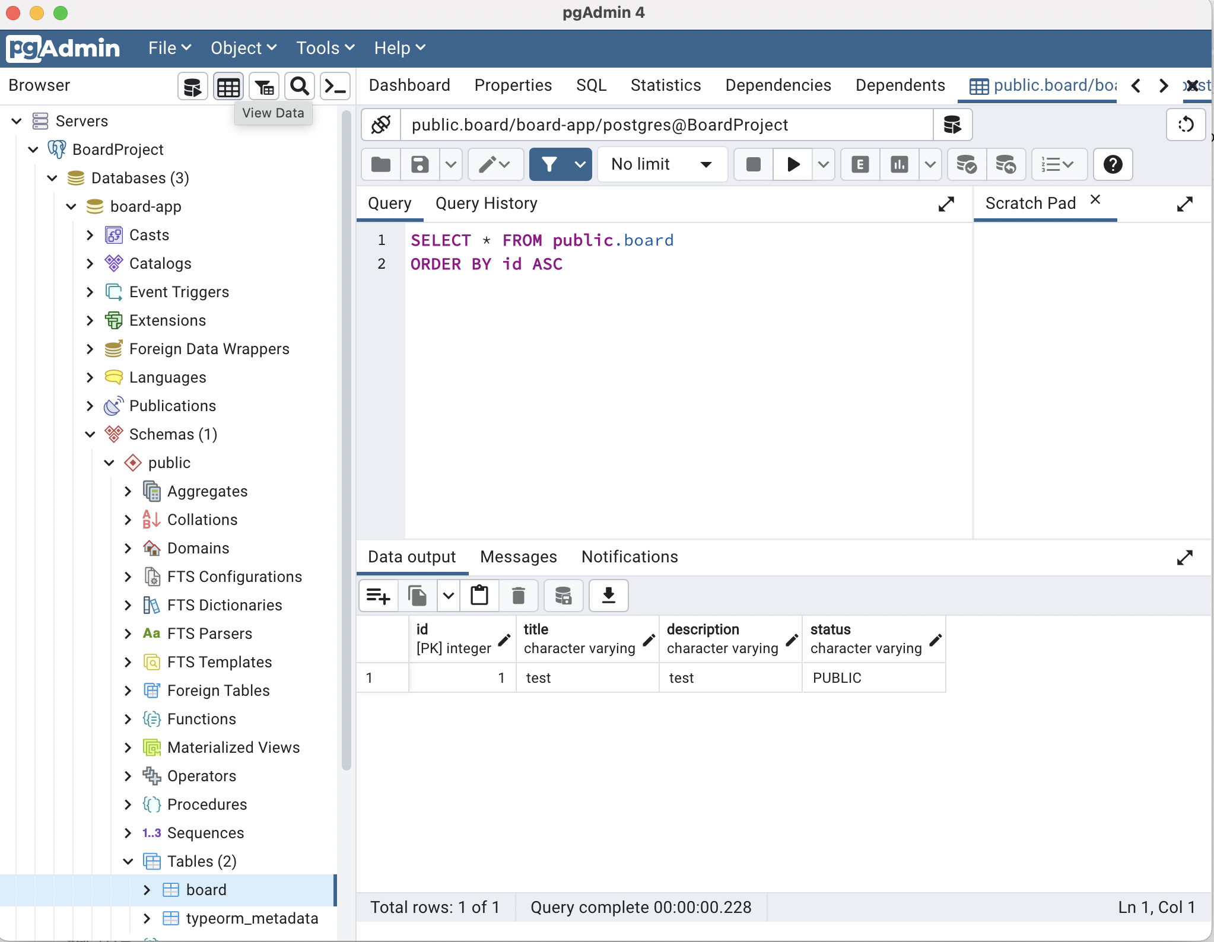
Task: Click the Execute query play button
Action: coord(793,164)
